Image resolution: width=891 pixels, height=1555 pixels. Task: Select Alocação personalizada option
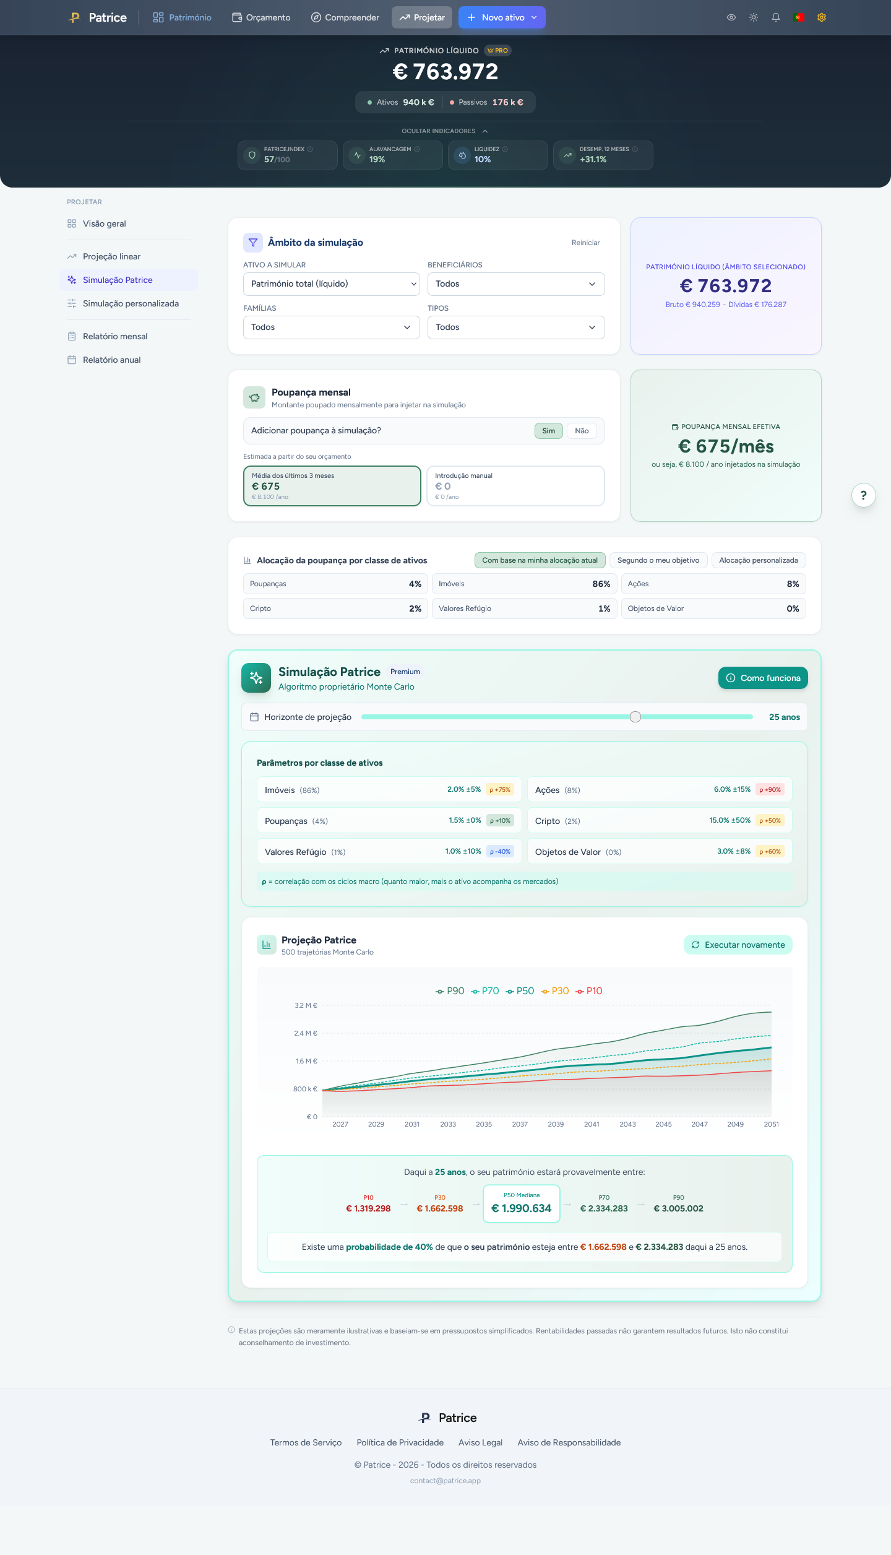point(759,560)
